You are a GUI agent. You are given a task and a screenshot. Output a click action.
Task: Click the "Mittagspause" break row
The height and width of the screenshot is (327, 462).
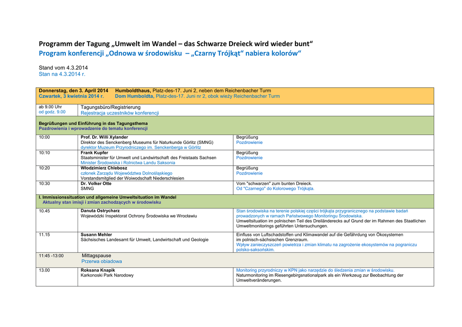click(96, 256)
